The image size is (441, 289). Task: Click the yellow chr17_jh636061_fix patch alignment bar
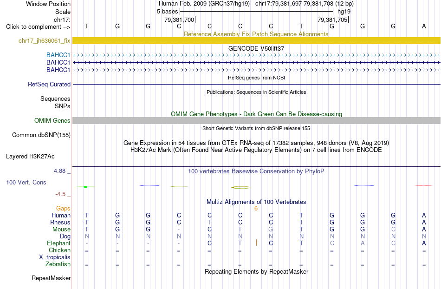[256, 40]
